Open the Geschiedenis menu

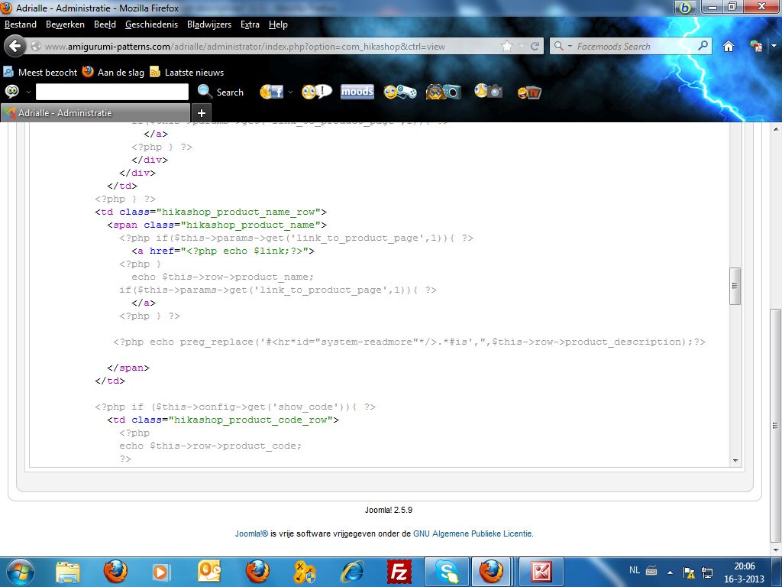tap(151, 24)
